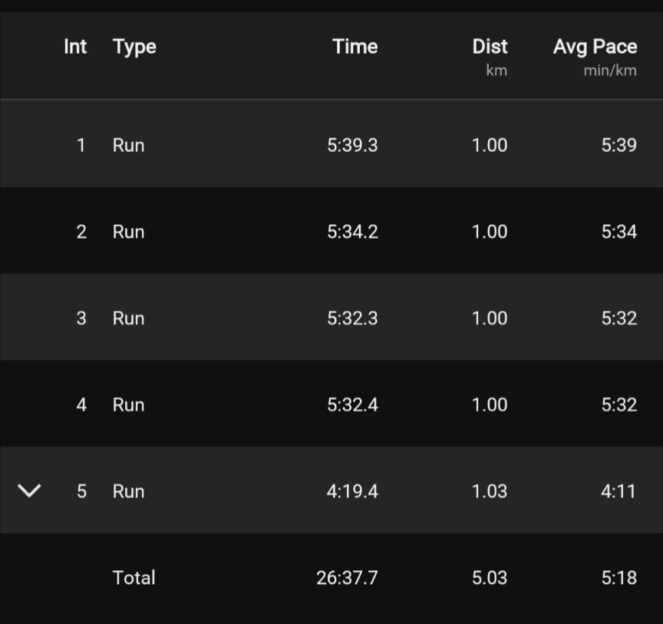Expand interval 5 with the chevron arrow
Screen dimensions: 663x624
29,490
